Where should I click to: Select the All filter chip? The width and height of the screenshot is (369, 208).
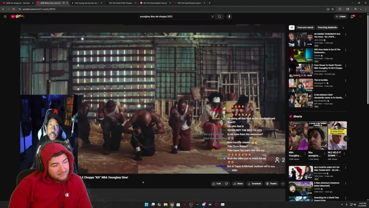291,27
